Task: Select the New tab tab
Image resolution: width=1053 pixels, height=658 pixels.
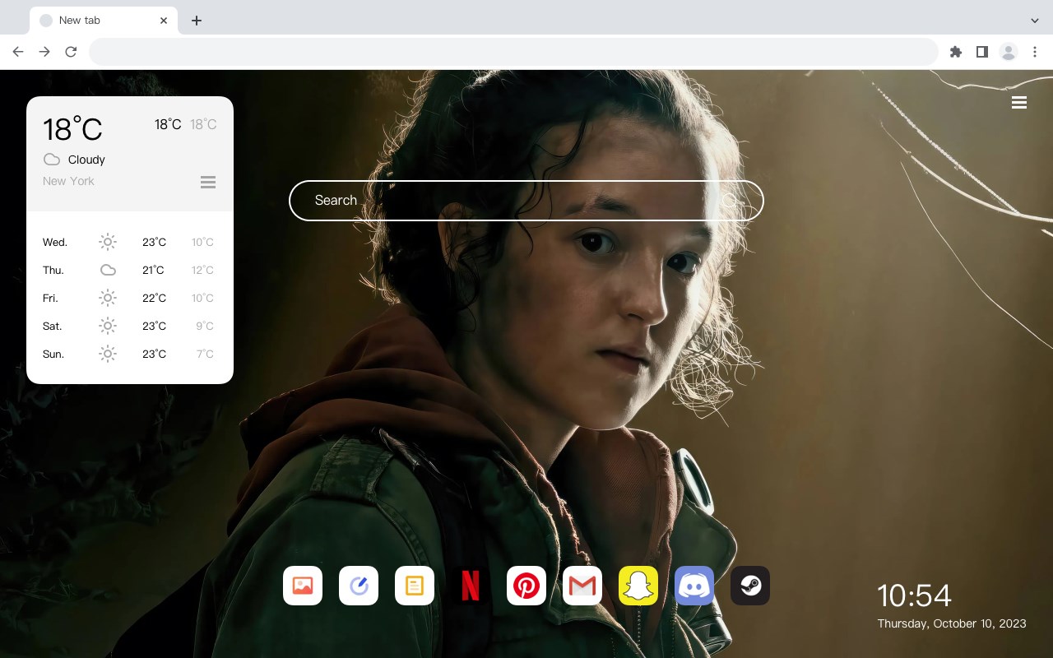Action: 104,21
